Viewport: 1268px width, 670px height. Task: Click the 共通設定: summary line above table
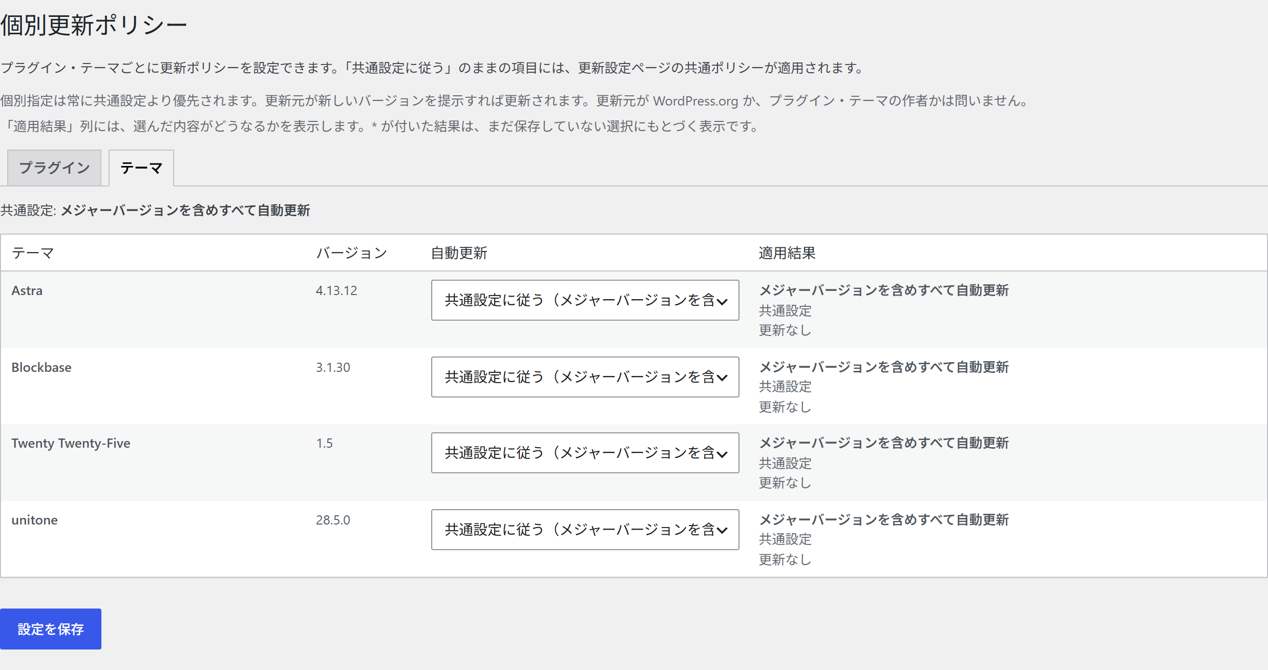point(155,211)
